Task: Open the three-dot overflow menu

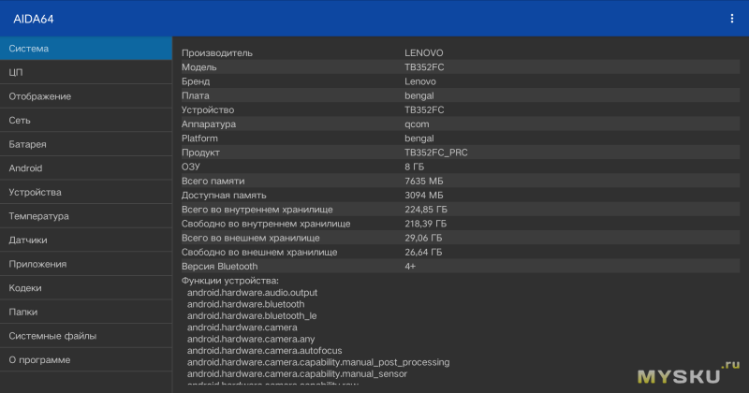Action: [731, 19]
